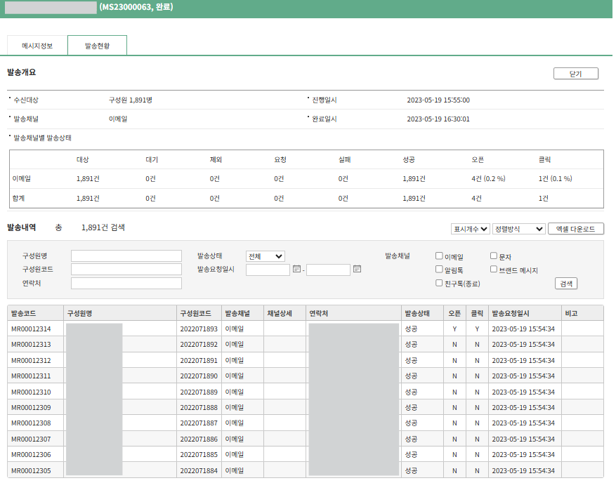Open the start date calendar picker
Screen dimensions: 616x483
click(296, 269)
